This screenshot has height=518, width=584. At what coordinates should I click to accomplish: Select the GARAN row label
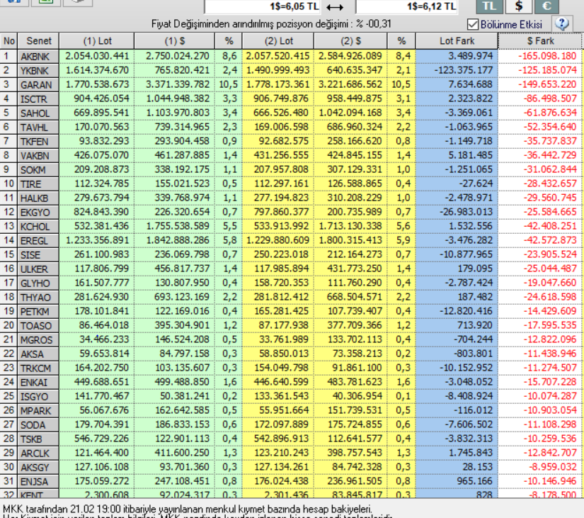point(38,85)
